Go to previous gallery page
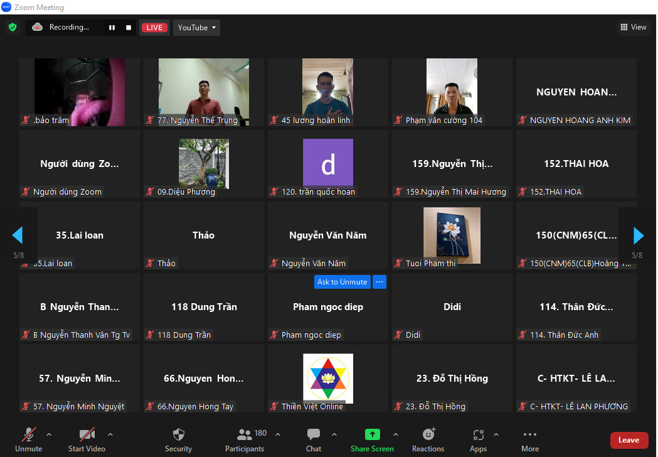658x457 pixels. 18,235
